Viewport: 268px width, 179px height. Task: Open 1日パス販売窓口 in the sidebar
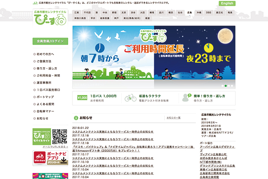(x=48, y=90)
